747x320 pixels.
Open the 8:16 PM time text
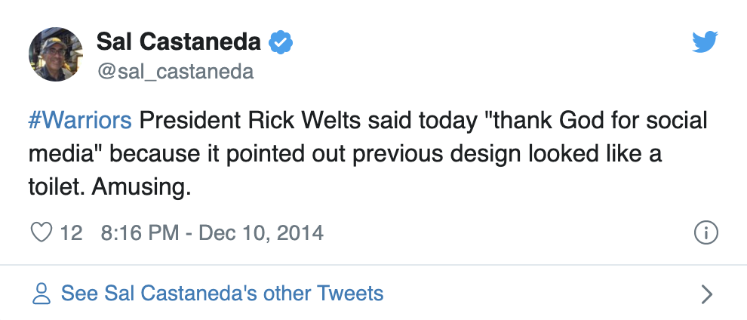(140, 233)
